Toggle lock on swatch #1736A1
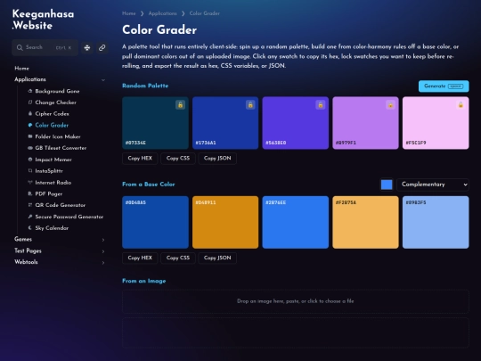 [x=250, y=104]
